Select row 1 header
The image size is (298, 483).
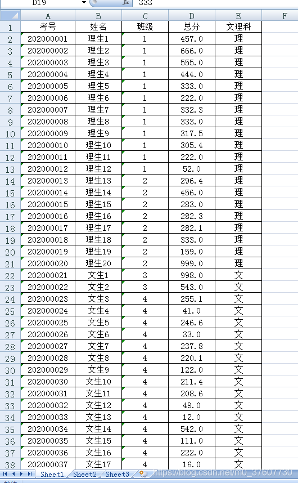point(10,27)
